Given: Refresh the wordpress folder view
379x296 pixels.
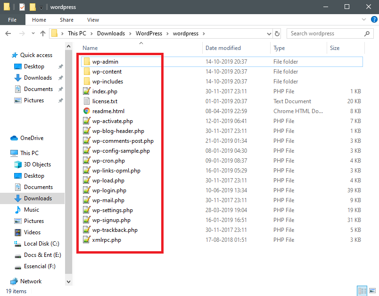Looking at the screenshot, I should pyautogui.click(x=277, y=33).
